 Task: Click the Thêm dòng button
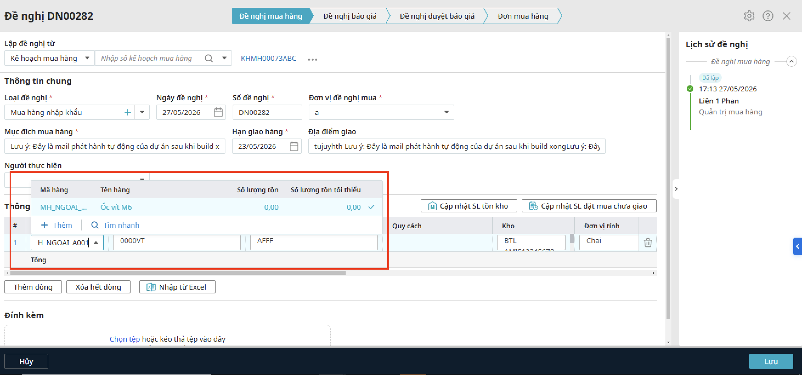click(33, 287)
